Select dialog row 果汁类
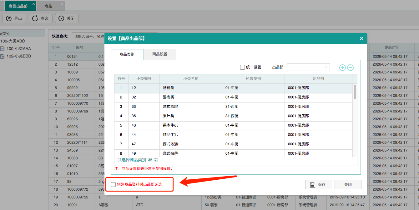 (233, 116)
